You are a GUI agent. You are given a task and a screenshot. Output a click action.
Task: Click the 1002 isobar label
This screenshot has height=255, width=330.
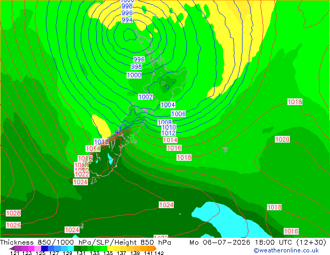click(145, 97)
